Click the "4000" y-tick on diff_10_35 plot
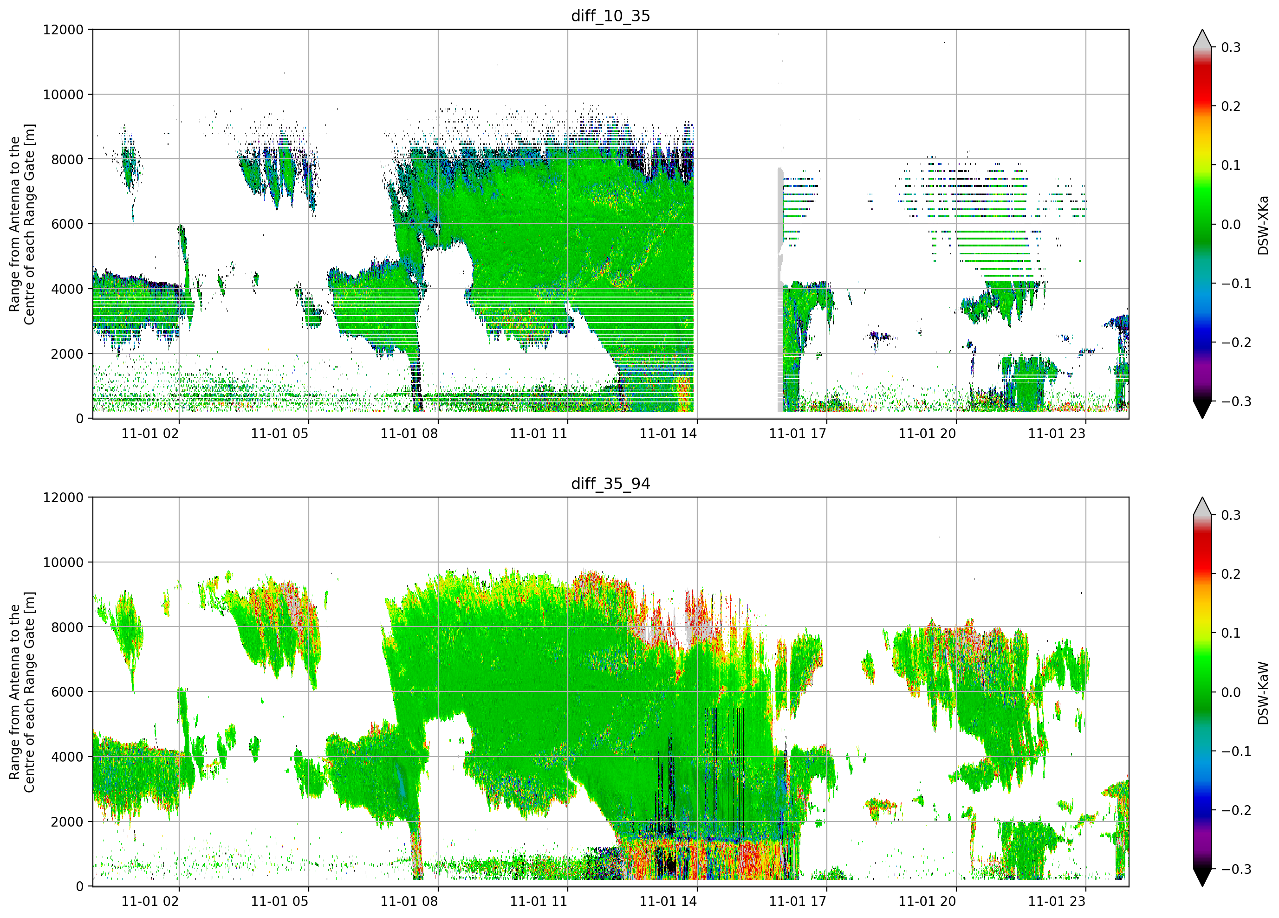Viewport: 1279px width, 918px height. 67,289
